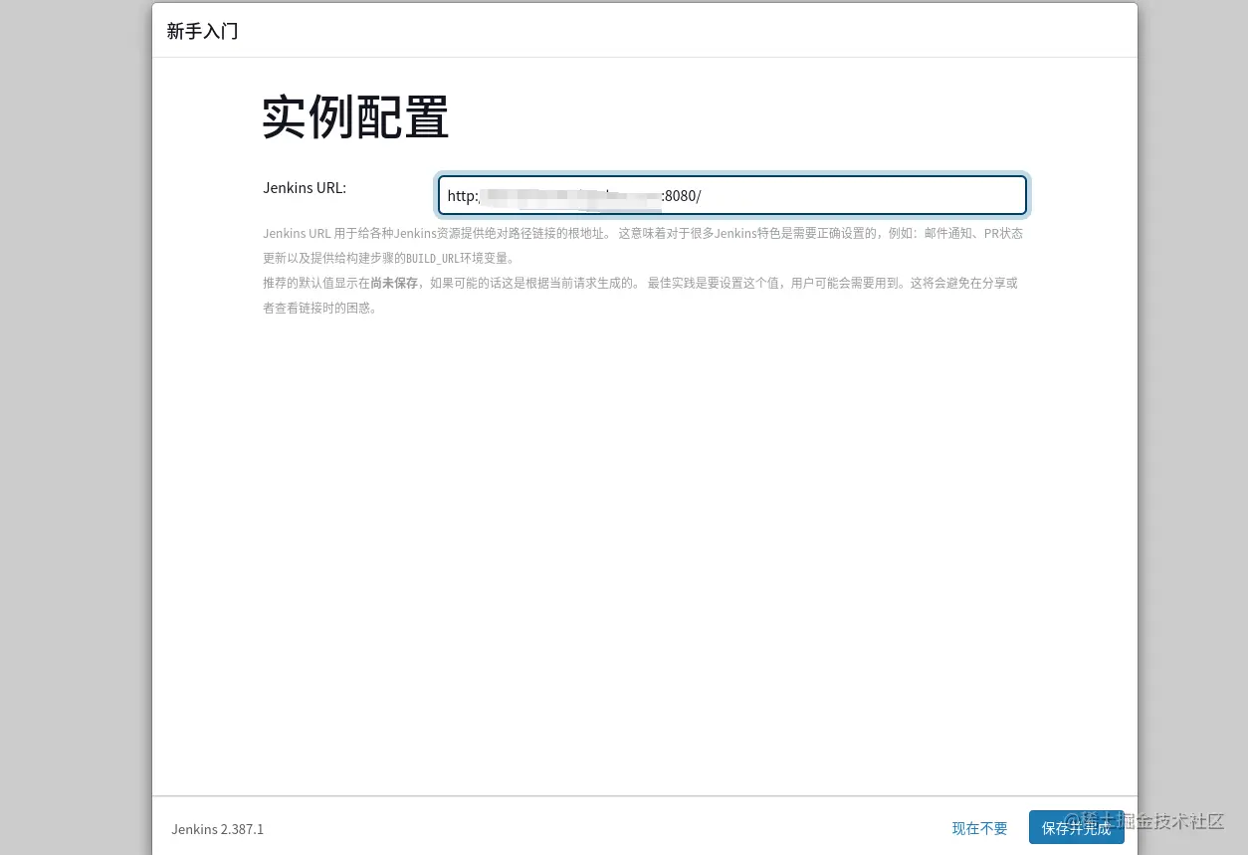The image size is (1248, 855).
Task: Click the paragraph beginning 推荐的默认值显示在
Action: point(640,296)
